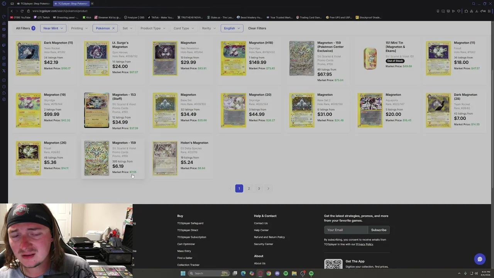Viewport: 494px width, 278px height.
Task: Open the Magneton (26) listing title
Action: (x=55, y=143)
